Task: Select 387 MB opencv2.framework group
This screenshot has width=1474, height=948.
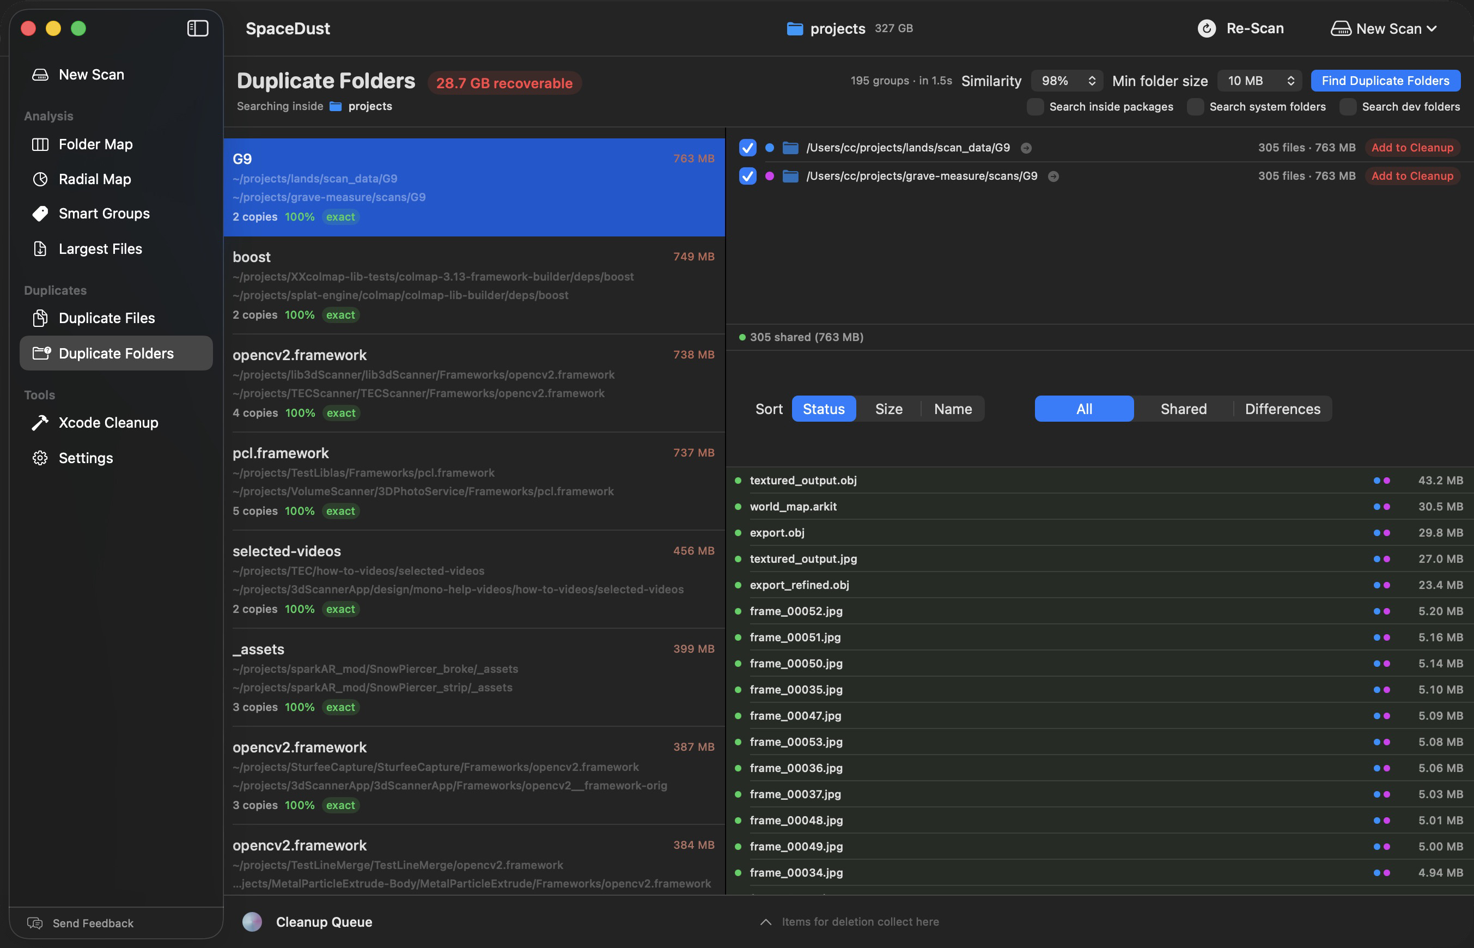Action: [474, 776]
